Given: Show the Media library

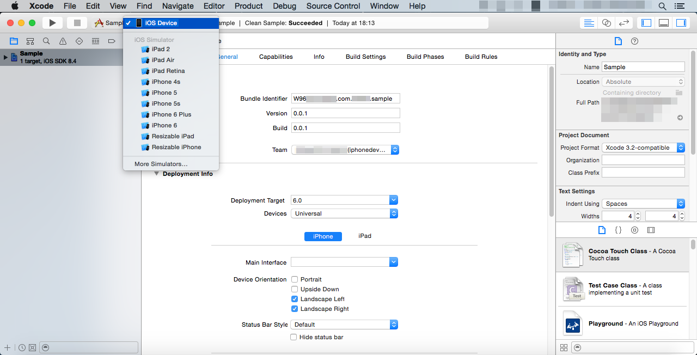Looking at the screenshot, I should click(651, 230).
